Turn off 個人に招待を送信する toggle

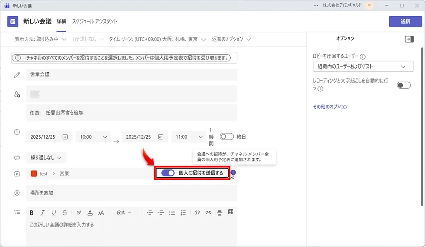[167, 173]
